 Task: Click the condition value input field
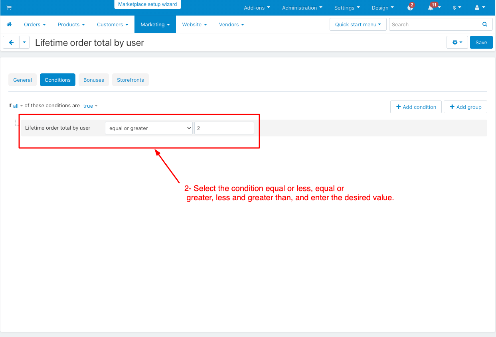click(x=224, y=128)
